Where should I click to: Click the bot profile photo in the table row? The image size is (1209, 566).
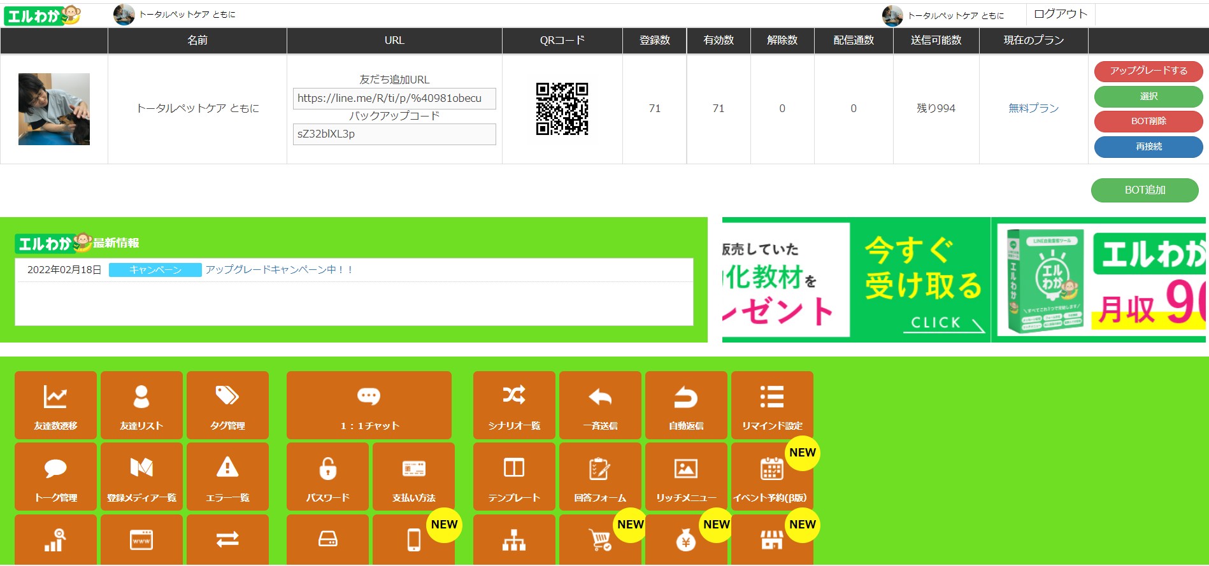[54, 109]
